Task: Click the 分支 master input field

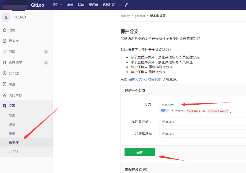Action: [202, 104]
